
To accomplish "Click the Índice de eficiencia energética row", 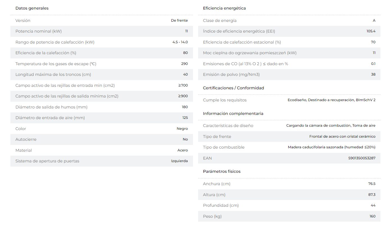I will click(289, 31).
